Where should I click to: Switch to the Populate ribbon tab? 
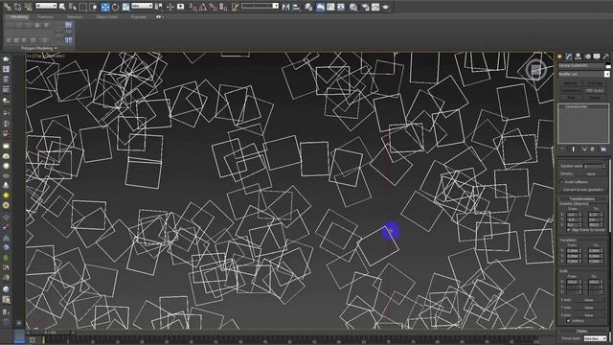coord(138,17)
